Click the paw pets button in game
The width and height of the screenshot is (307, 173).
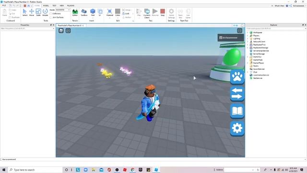click(237, 77)
